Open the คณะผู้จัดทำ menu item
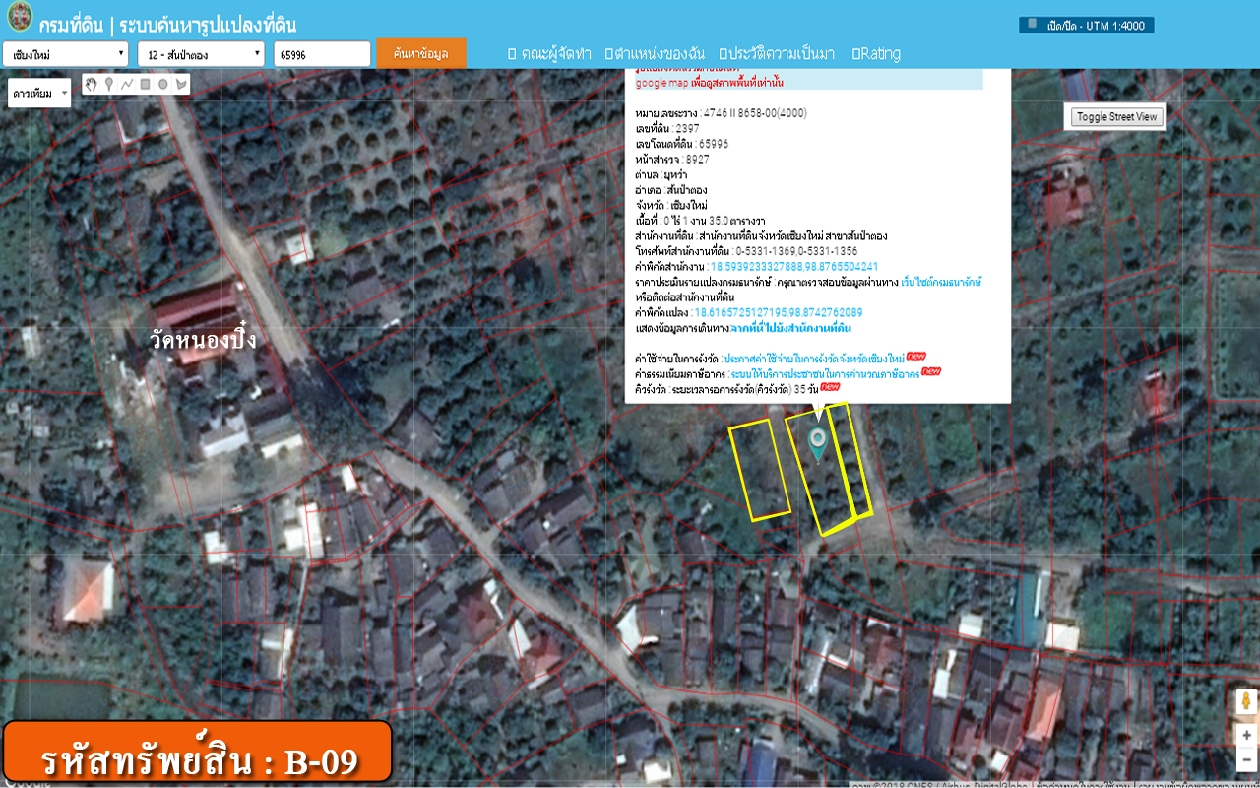Screen dimensions: 1260x788 pyautogui.click(x=549, y=53)
